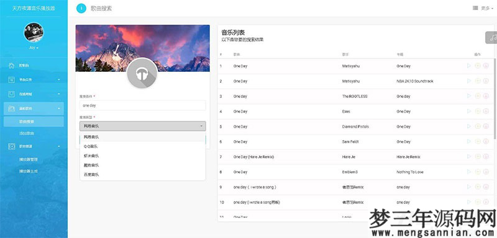This screenshot has width=497, height=238.
Task: Click the one day ( i wrote a song ) title
Action: [x=255, y=187]
